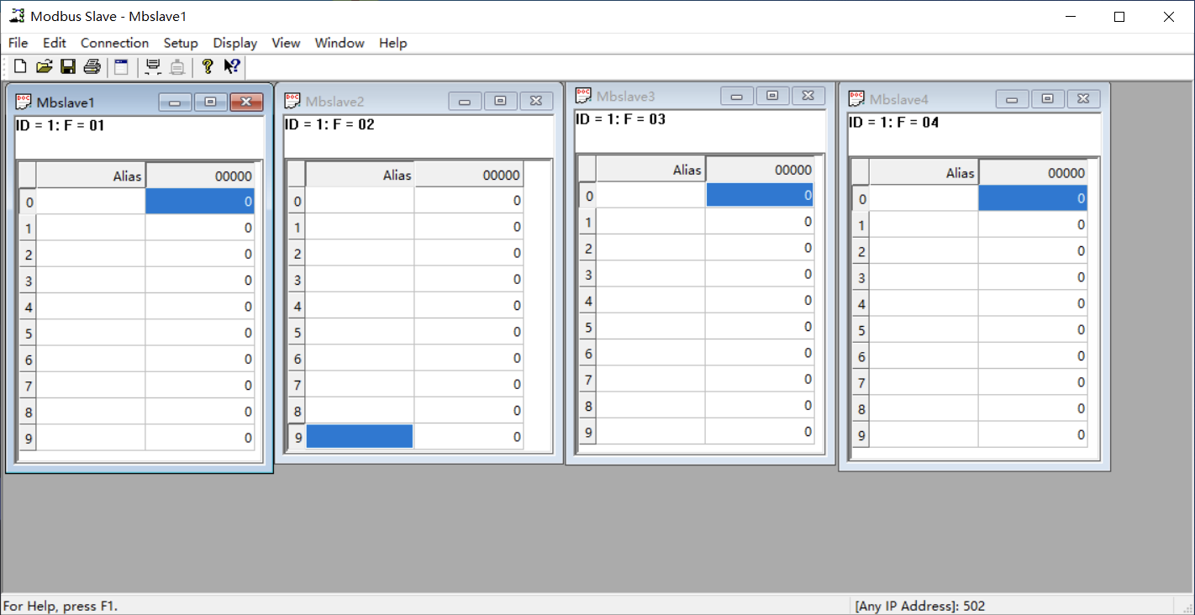Close the Mbslave4 child window
The image size is (1195, 615).
(x=1083, y=99)
